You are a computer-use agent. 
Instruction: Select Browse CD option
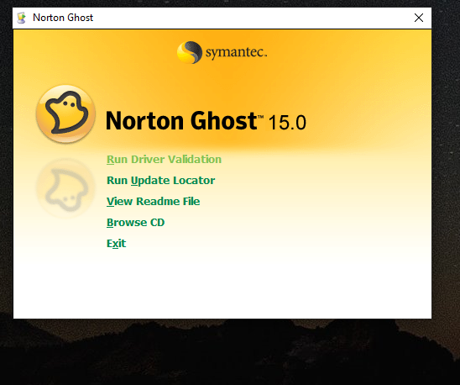[135, 223]
